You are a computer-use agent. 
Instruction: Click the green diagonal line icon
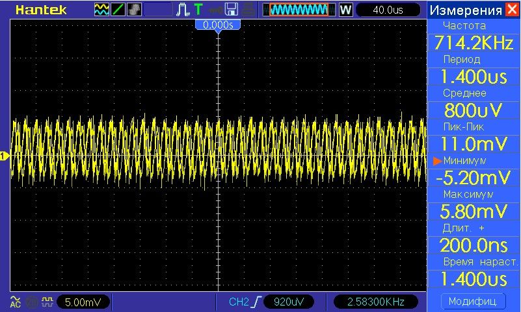pyautogui.click(x=118, y=10)
